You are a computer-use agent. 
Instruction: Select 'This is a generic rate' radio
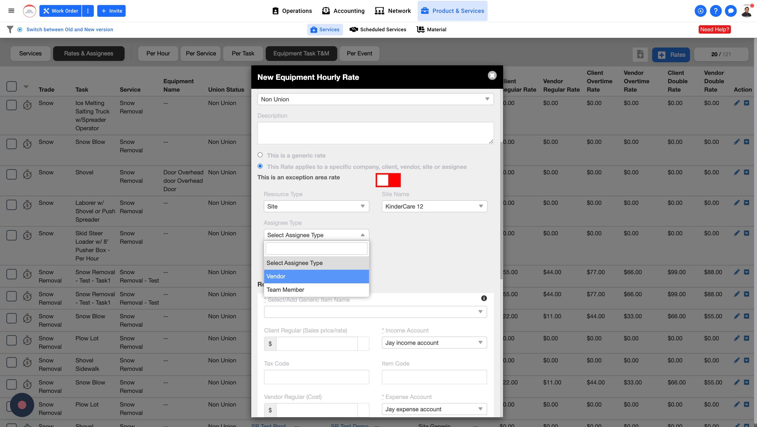[260, 155]
